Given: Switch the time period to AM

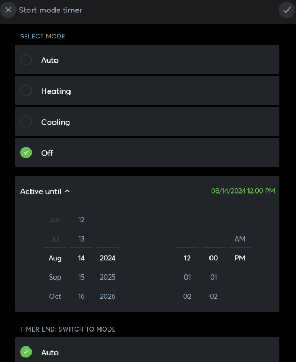Looking at the screenshot, I should (240, 238).
